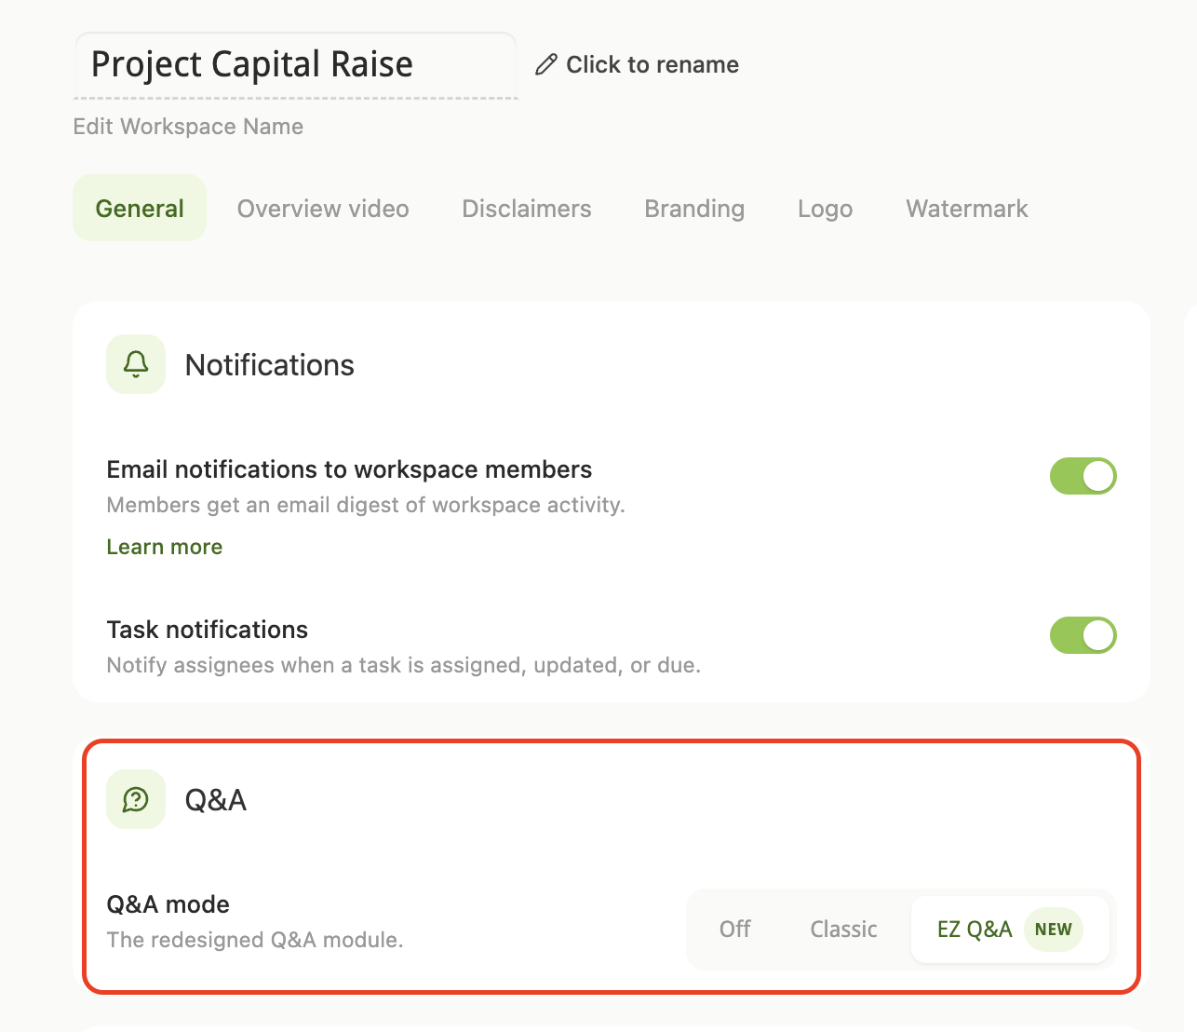Click the pencil rename icon
Image resolution: width=1197 pixels, height=1032 pixels.
(546, 64)
